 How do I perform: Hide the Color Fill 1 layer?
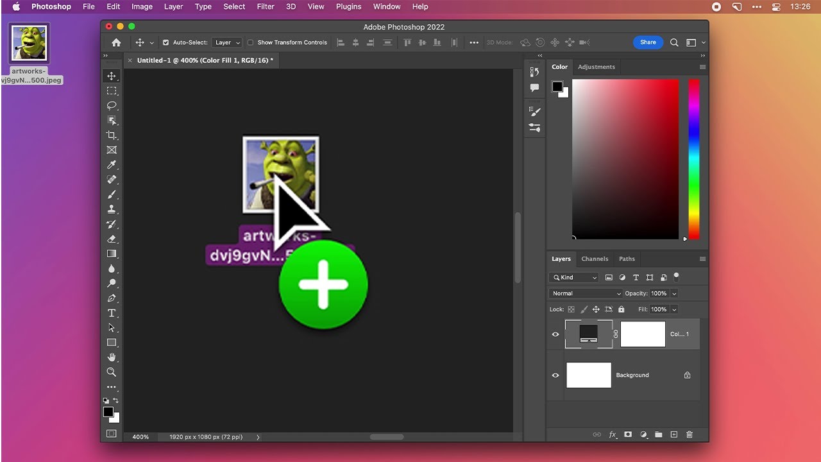(555, 334)
